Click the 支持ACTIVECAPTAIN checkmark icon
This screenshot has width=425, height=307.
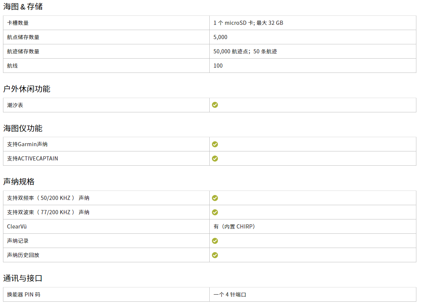click(215, 159)
